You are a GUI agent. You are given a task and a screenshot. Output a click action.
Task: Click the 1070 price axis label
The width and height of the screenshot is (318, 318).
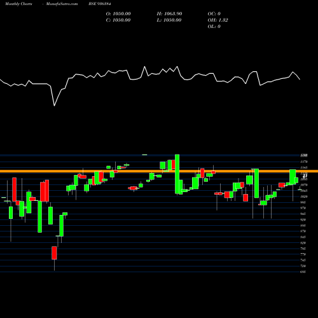tap(304, 185)
